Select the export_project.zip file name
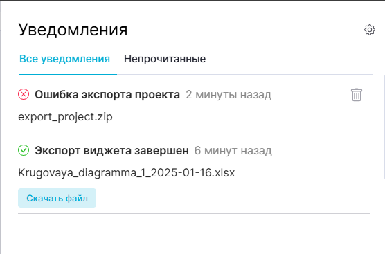 tap(65, 117)
